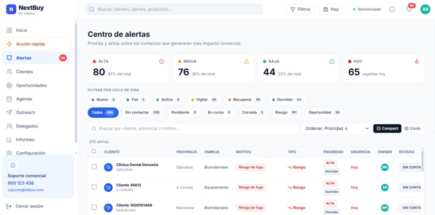The height and width of the screenshot is (215, 435).
Task: Open the Alertas sidebar item
Action: click(36, 58)
